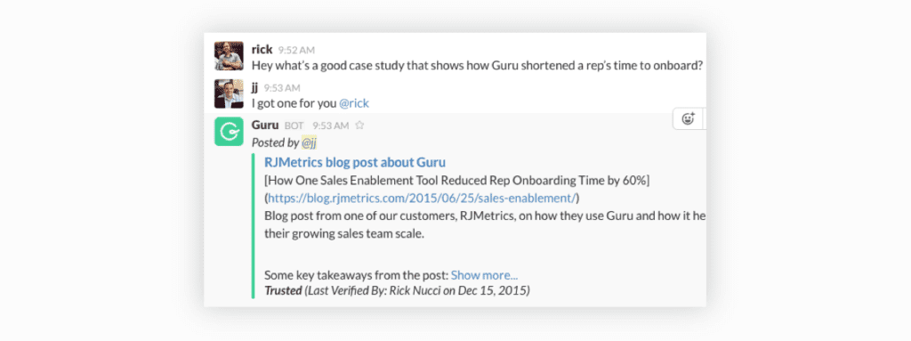Open the RJMetrics blog post about Guru title
Viewport: 911px width, 341px height.
pyautogui.click(x=355, y=162)
